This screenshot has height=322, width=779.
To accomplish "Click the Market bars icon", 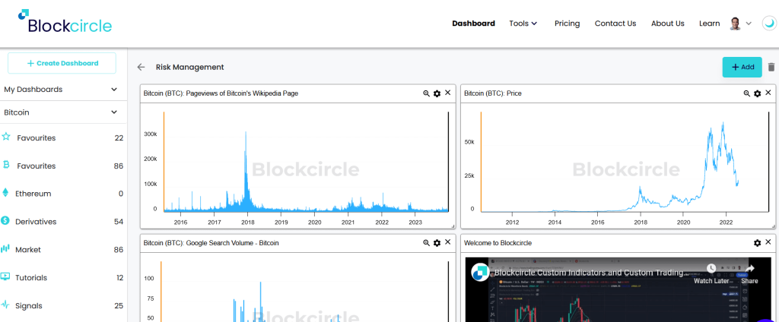I will [x=5, y=248].
